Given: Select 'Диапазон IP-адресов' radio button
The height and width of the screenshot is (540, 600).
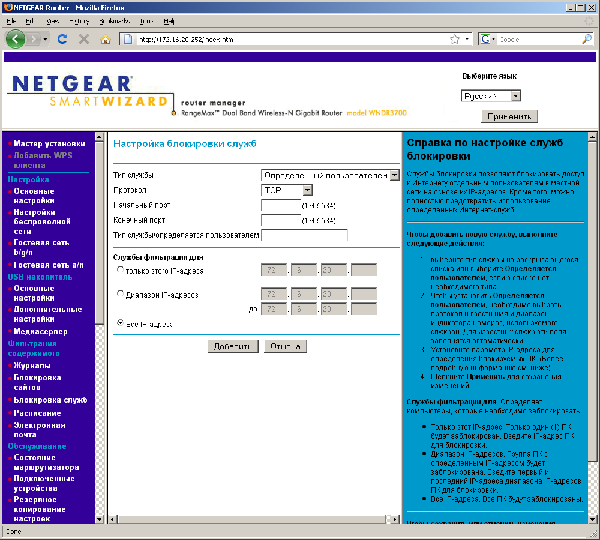Looking at the screenshot, I should 120,293.
